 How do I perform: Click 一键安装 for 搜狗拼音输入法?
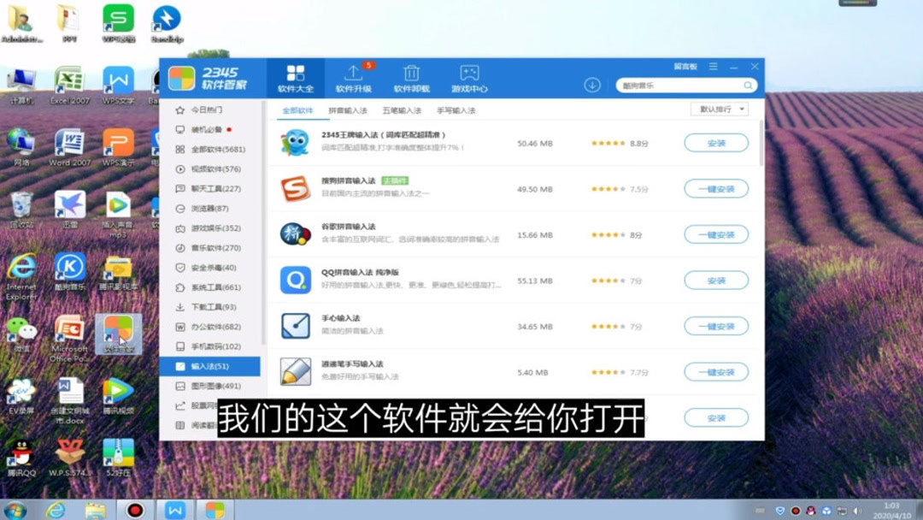click(716, 188)
